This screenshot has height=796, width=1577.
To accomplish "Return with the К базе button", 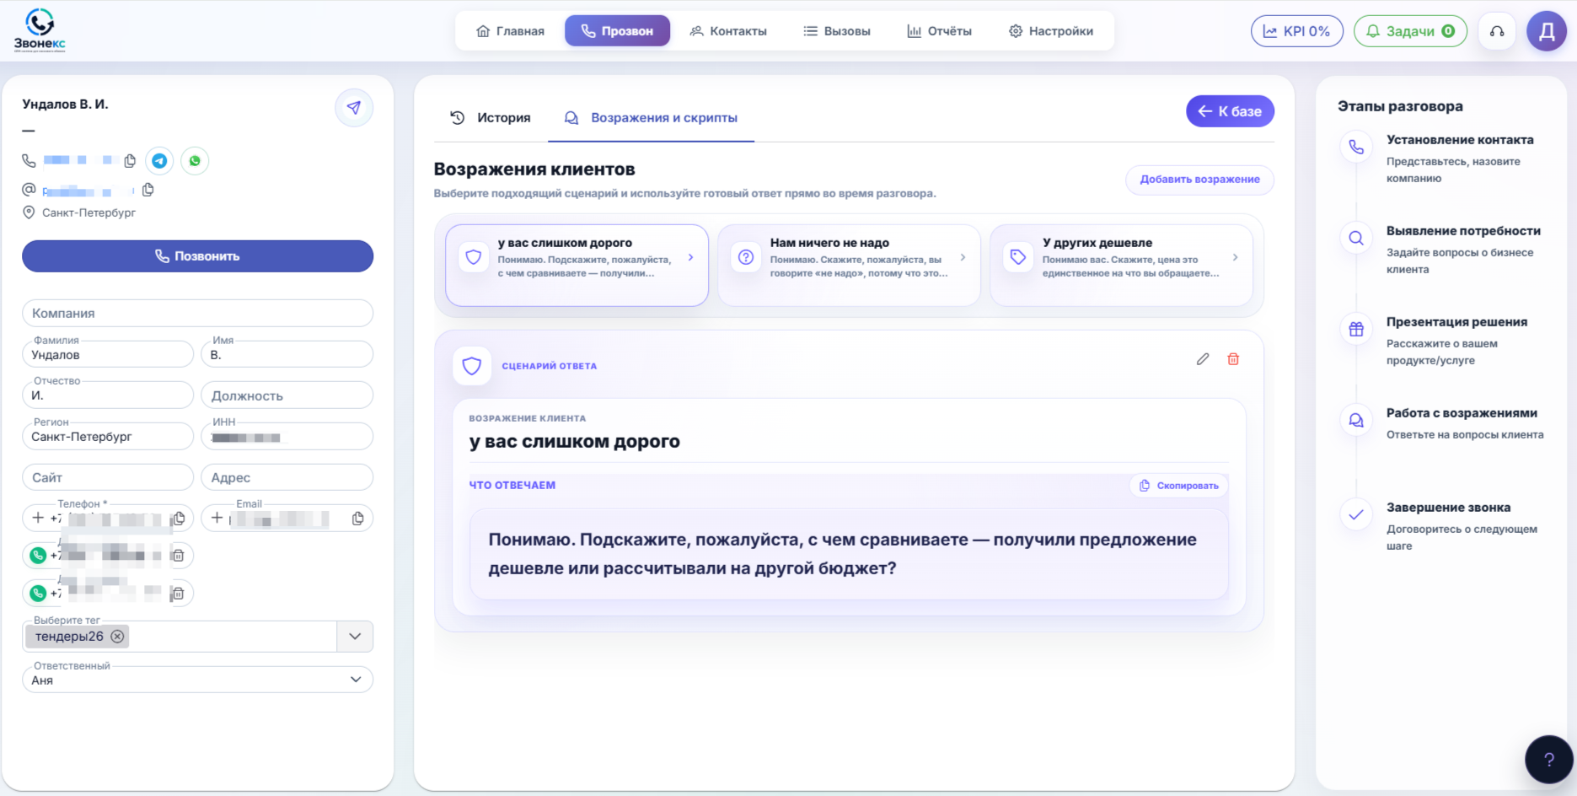I will (1230, 111).
